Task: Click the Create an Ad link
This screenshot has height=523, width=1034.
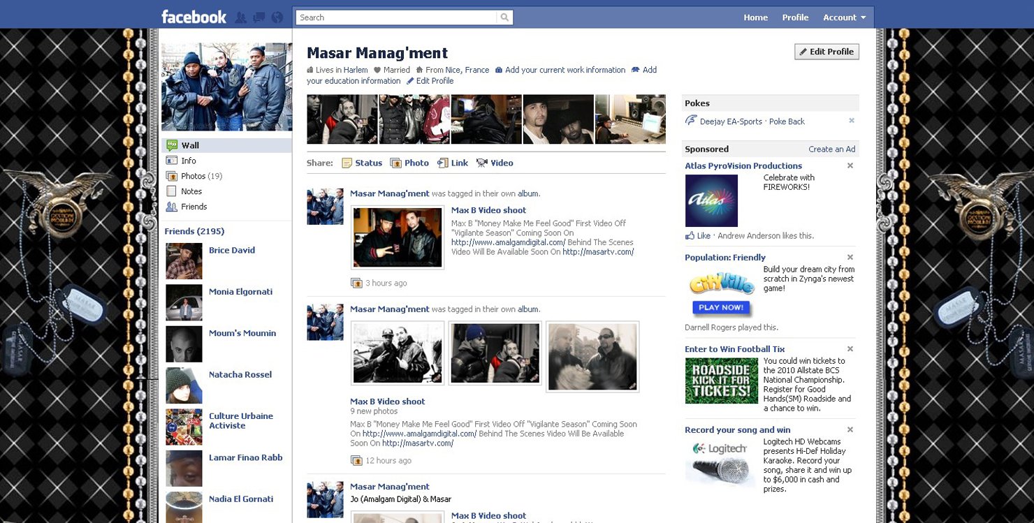Action: (831, 149)
